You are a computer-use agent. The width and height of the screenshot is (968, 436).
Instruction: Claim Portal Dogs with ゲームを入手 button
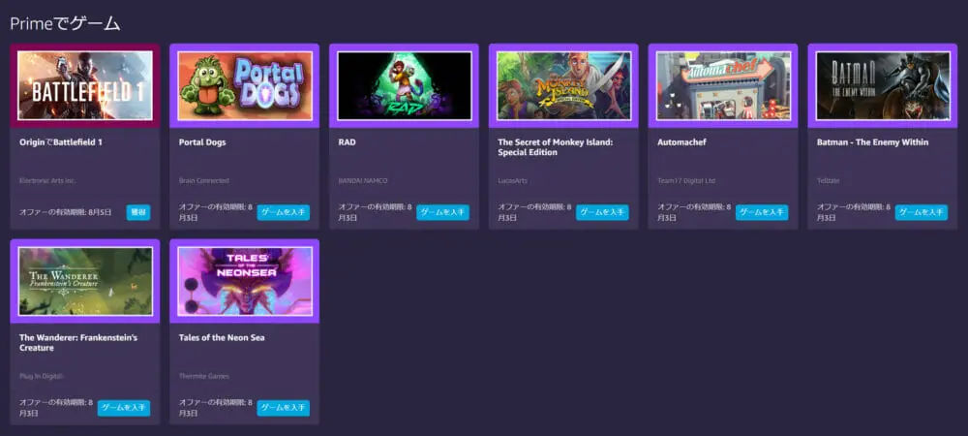point(284,212)
